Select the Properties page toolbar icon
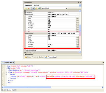This screenshot has width=106, height=93. tap(33, 8)
